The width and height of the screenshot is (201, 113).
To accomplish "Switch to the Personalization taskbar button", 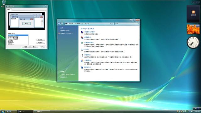I will [x=25, y=111].
